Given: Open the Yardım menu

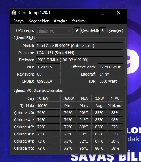Looking at the screenshot, I should tap(78, 21).
